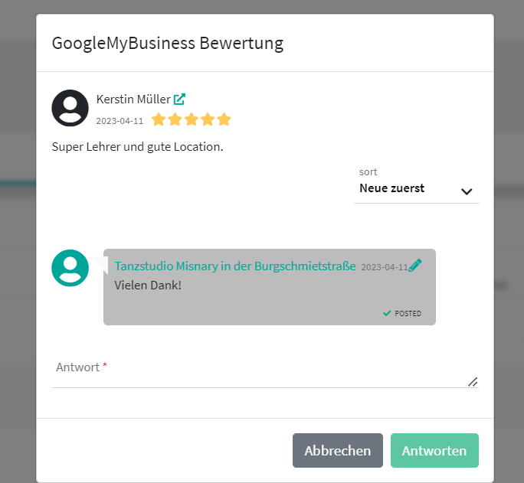
Task: Click the review date beside the stars
Action: [x=120, y=121]
